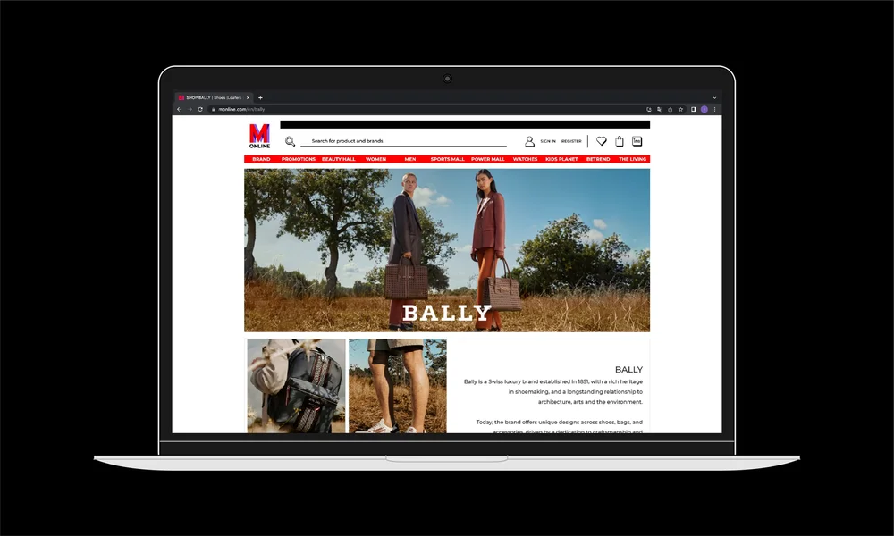Open THE LIVING menu
This screenshot has height=536, width=894.
[632, 159]
